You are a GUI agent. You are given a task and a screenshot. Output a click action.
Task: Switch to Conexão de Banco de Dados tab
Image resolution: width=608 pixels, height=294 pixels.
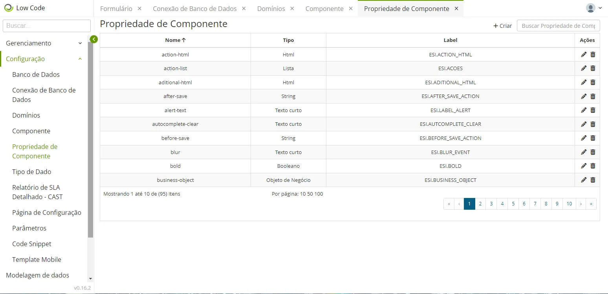(x=195, y=9)
